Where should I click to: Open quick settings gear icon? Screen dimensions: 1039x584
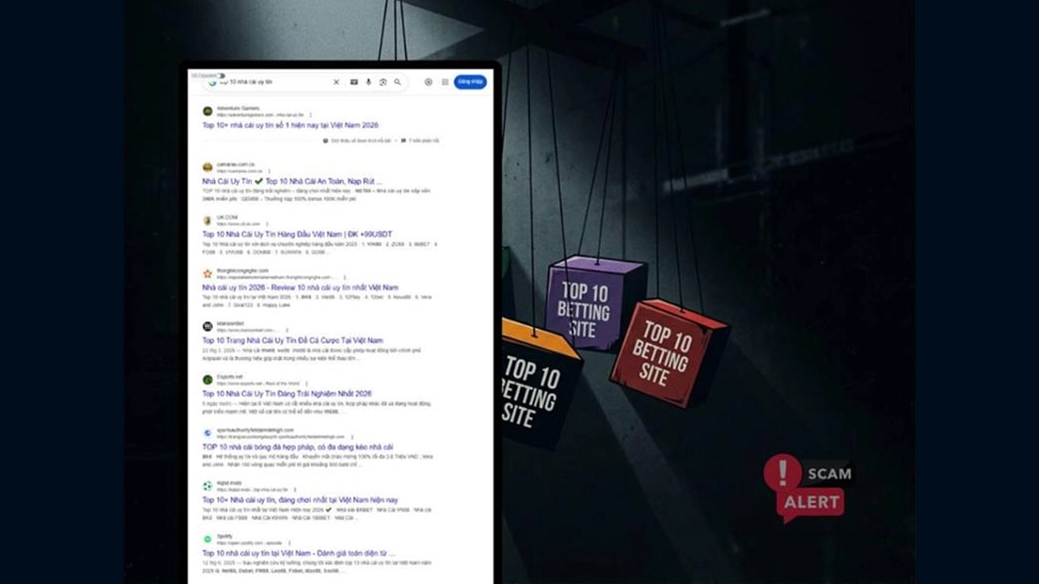point(428,82)
